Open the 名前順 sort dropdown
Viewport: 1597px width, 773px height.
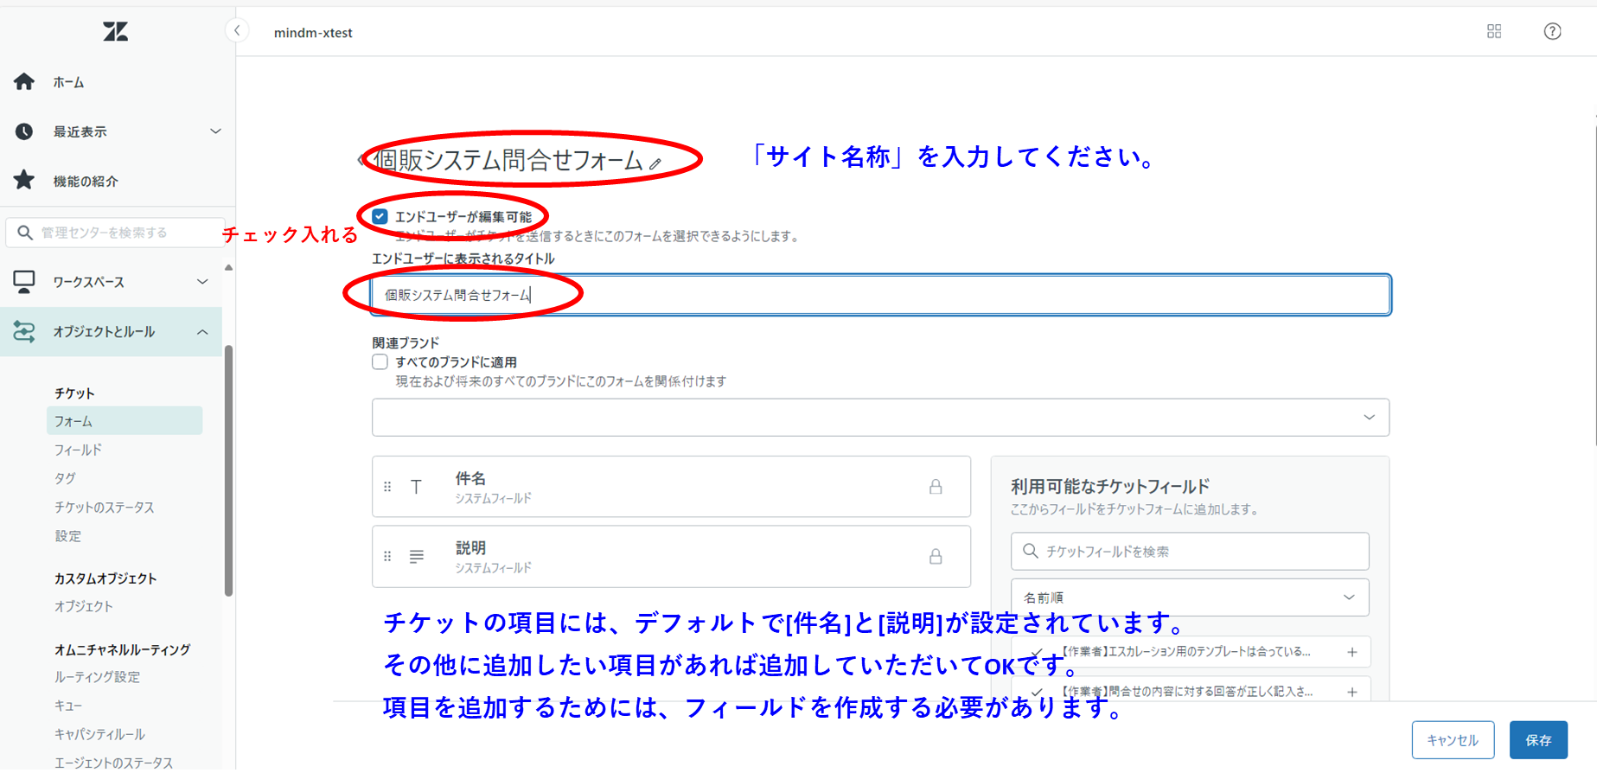[1189, 597]
